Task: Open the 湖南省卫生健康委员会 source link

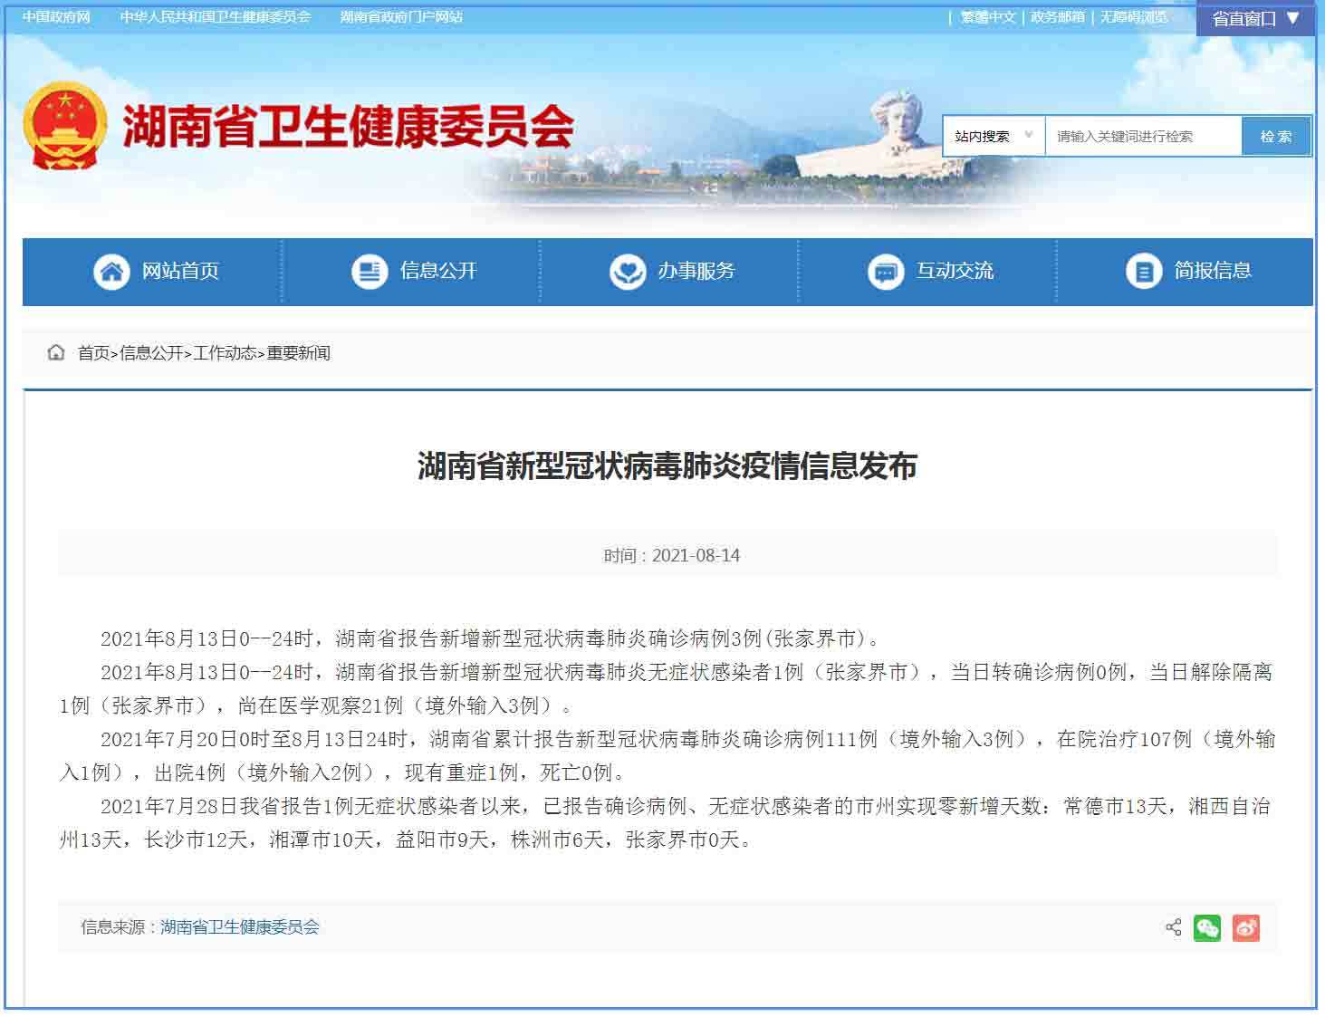Action: (240, 927)
